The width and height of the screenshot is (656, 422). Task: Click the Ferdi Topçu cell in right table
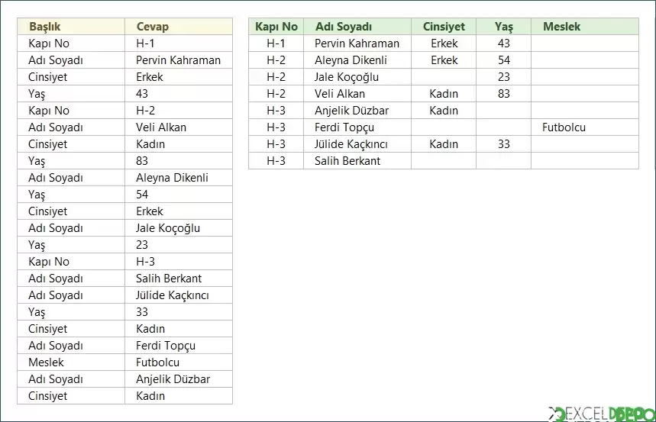click(357, 127)
